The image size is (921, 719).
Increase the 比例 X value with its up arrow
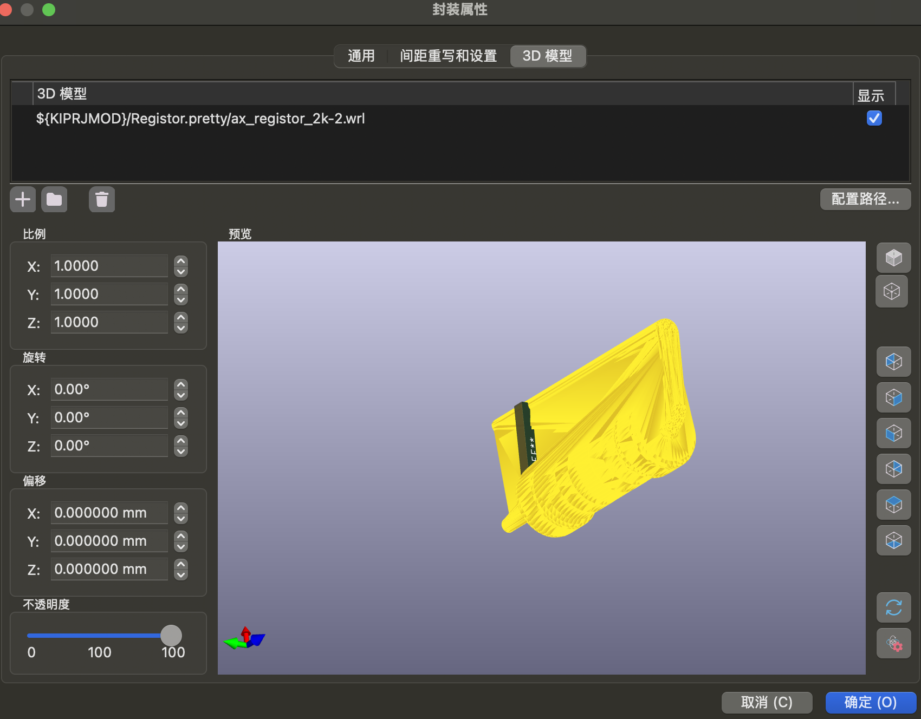pos(181,261)
